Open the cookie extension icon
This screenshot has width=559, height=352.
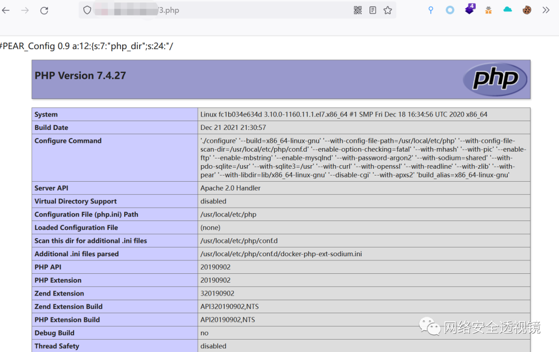click(527, 10)
